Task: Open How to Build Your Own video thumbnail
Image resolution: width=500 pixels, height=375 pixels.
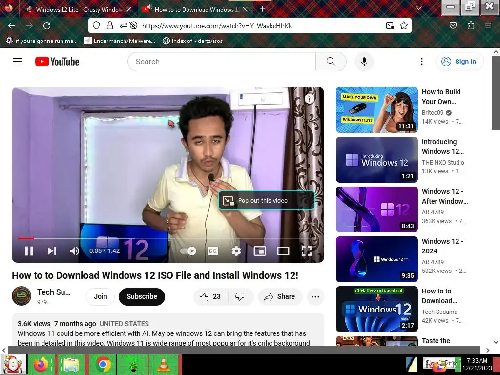Action: (376, 110)
